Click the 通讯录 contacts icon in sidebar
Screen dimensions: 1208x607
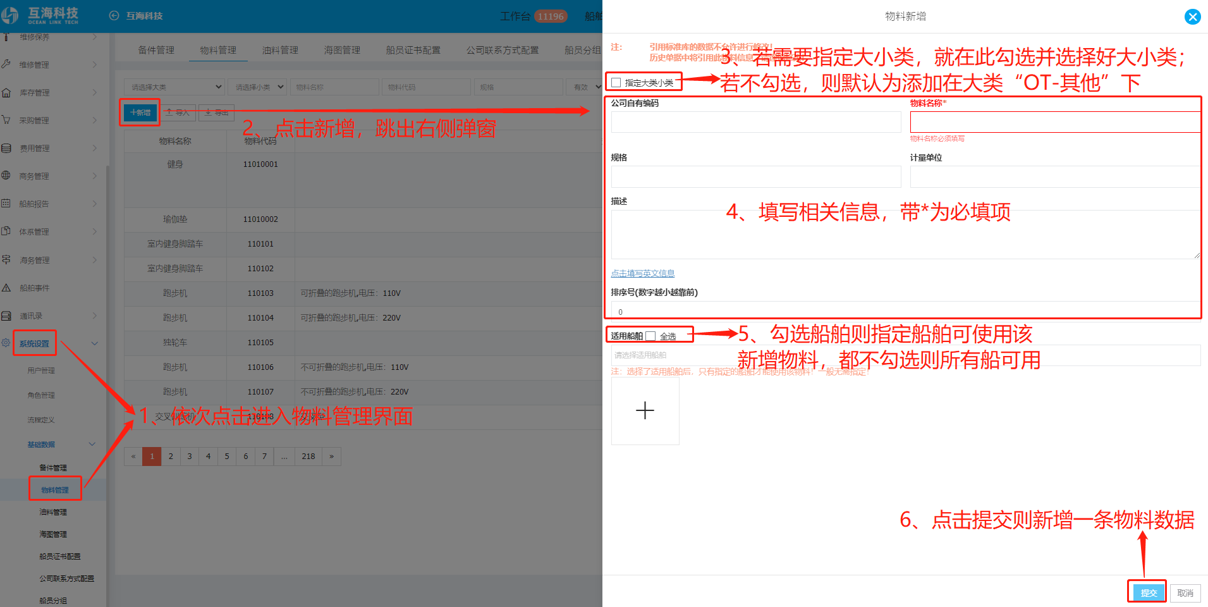(x=6, y=316)
